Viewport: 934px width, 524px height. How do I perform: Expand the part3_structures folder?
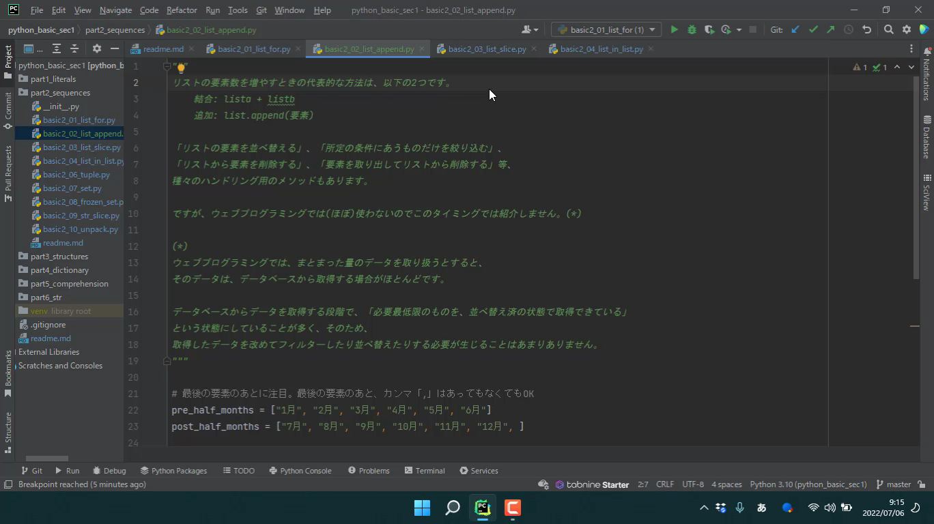coord(23,257)
